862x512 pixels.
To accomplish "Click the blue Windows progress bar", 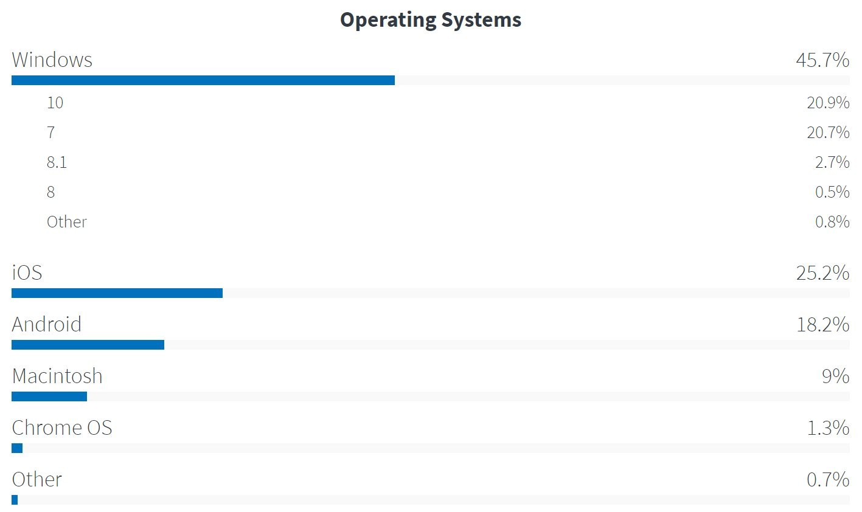I will point(203,80).
